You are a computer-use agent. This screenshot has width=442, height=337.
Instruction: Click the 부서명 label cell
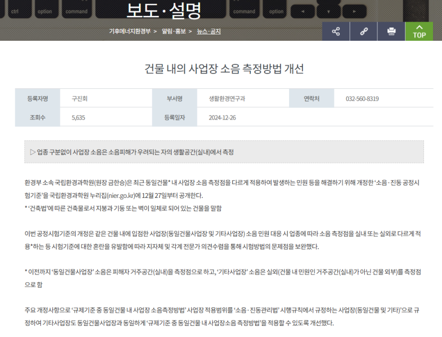[x=174, y=99]
